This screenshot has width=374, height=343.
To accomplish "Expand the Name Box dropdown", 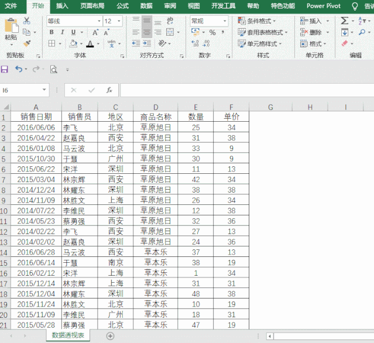I will pyautogui.click(x=44, y=90).
